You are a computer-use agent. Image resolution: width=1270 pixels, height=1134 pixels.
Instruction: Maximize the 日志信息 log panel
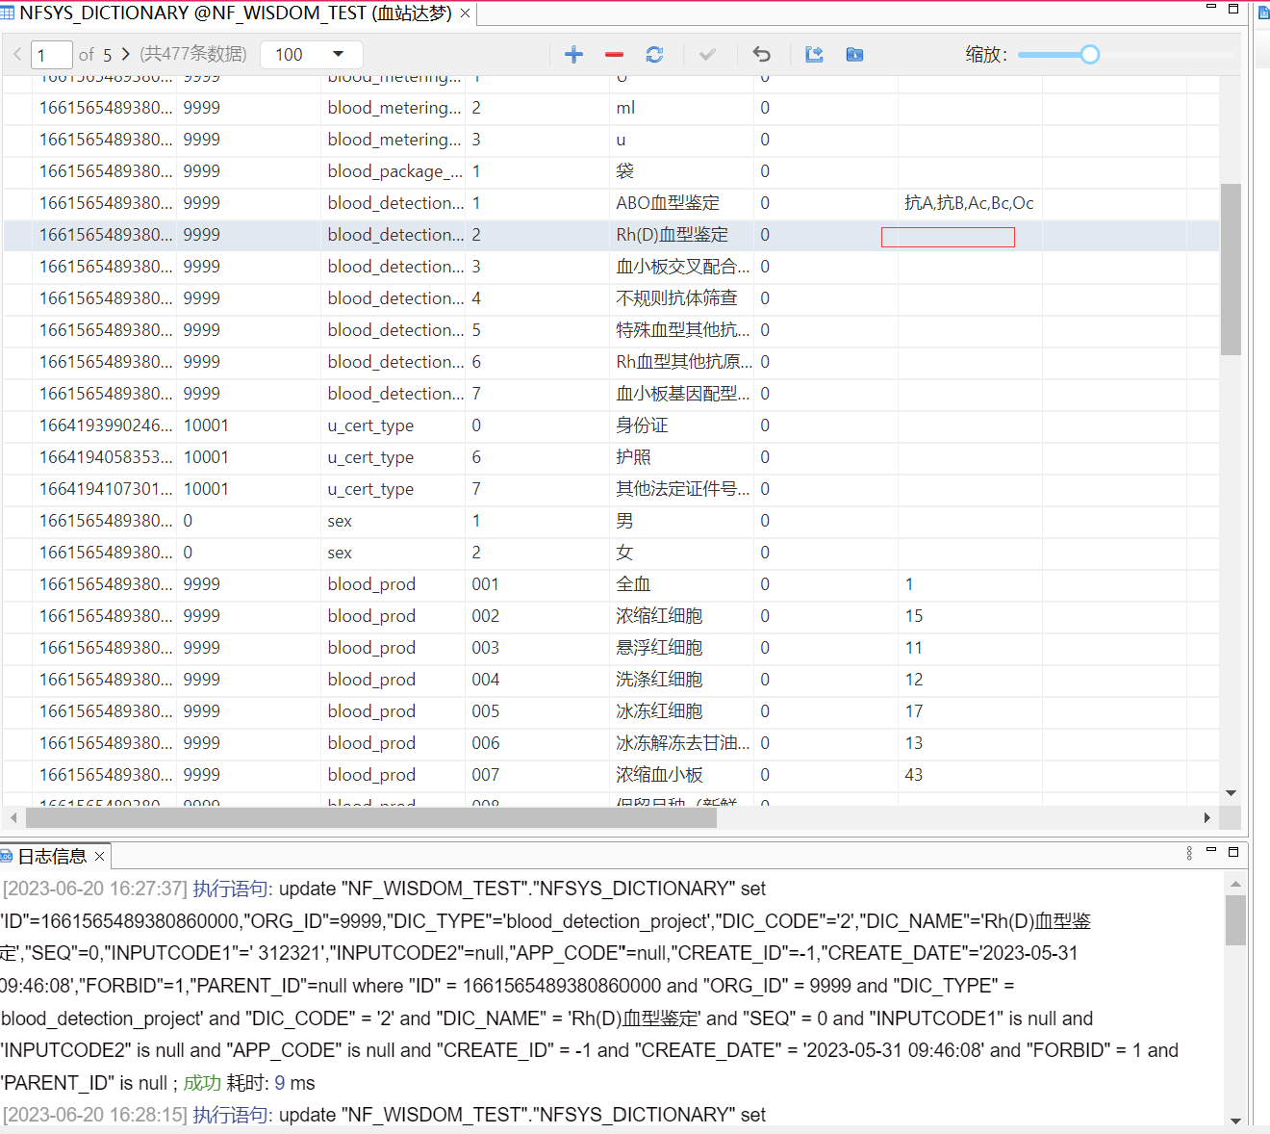coord(1233,852)
